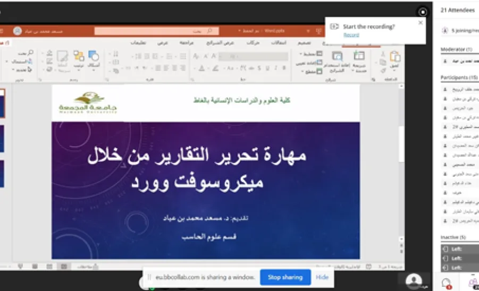Close the Start the recording prompt

point(421,23)
